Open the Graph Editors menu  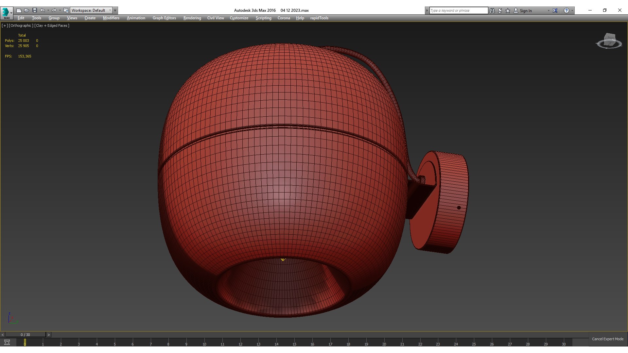tap(164, 18)
